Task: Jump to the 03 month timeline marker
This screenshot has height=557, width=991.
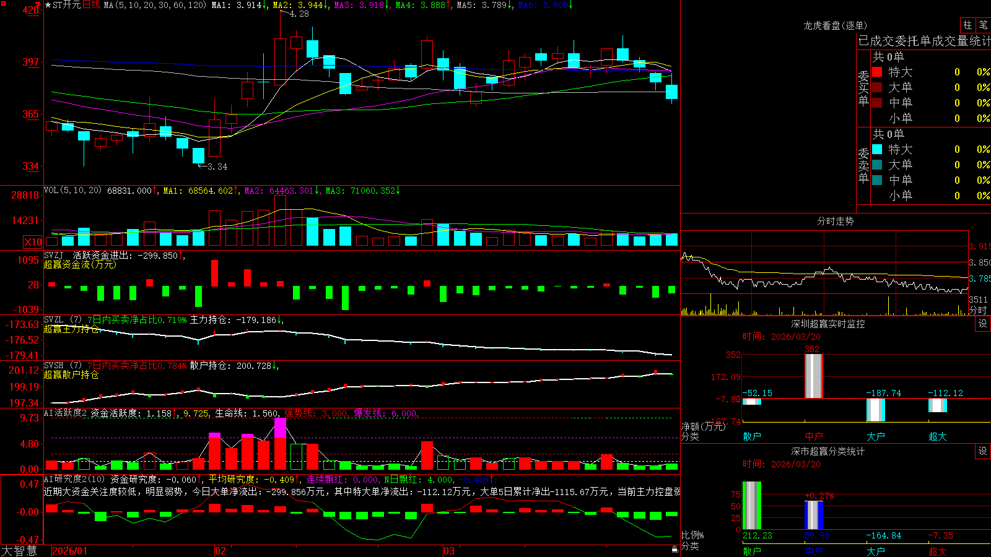Action: coord(449,551)
